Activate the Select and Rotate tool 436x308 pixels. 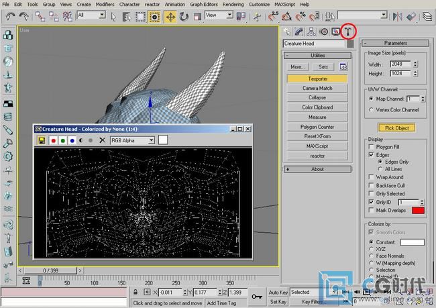(184, 17)
